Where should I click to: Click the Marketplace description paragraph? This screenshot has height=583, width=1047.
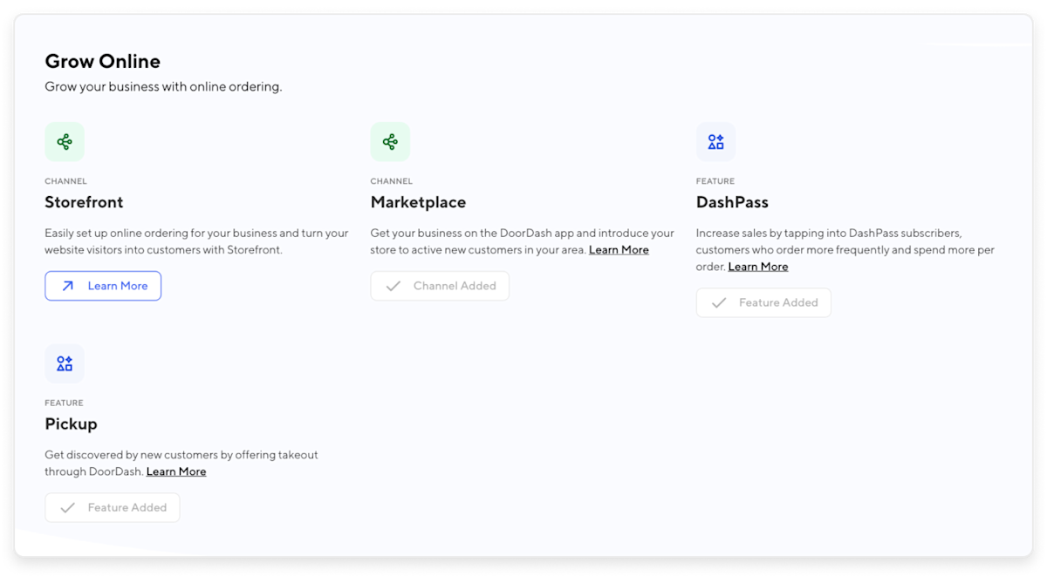[523, 241]
